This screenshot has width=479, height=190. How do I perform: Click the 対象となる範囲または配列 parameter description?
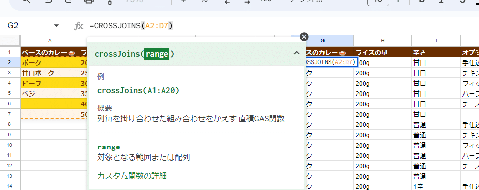tap(144, 157)
